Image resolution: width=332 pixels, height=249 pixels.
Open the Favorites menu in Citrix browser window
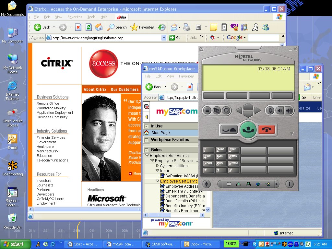(x=75, y=17)
